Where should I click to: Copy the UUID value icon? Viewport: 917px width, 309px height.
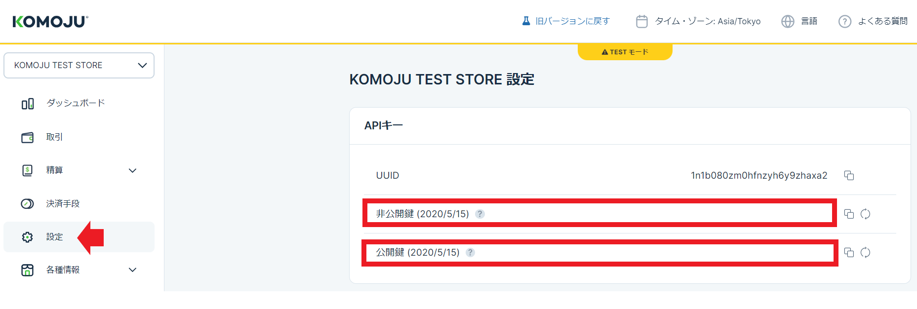849,176
